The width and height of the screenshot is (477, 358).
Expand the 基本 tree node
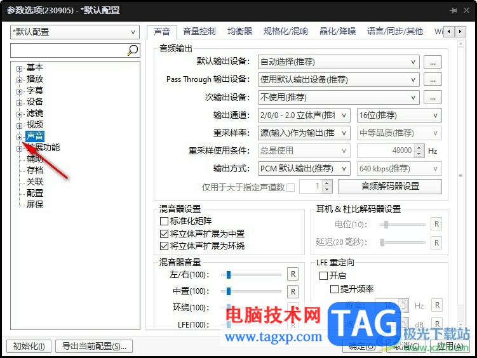[x=19, y=69]
